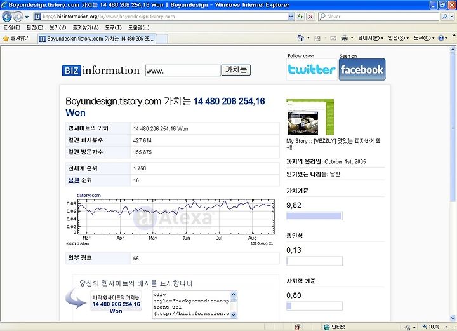Click the popup blocker status bar icon
457x331 pixels.
[298, 327]
